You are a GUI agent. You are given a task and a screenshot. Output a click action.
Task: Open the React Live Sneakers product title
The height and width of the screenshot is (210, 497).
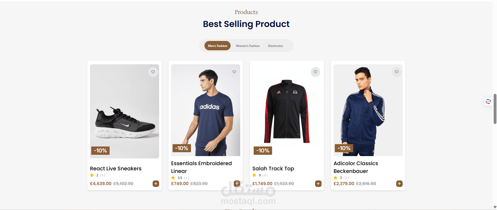pyautogui.click(x=116, y=169)
